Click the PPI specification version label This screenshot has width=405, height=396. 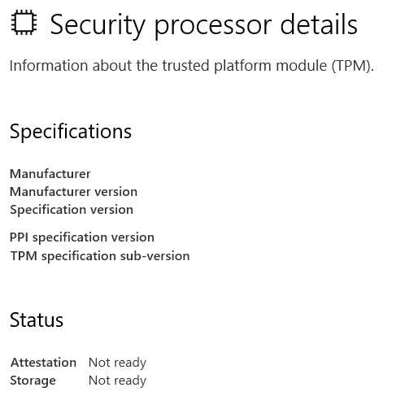coord(82,237)
